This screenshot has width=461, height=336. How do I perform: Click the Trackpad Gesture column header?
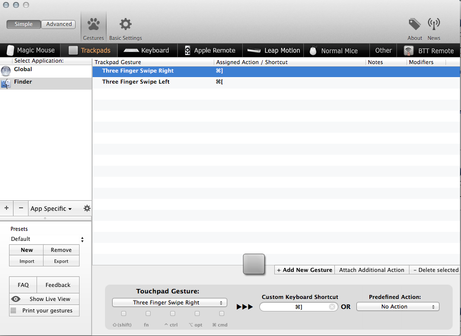click(153, 62)
